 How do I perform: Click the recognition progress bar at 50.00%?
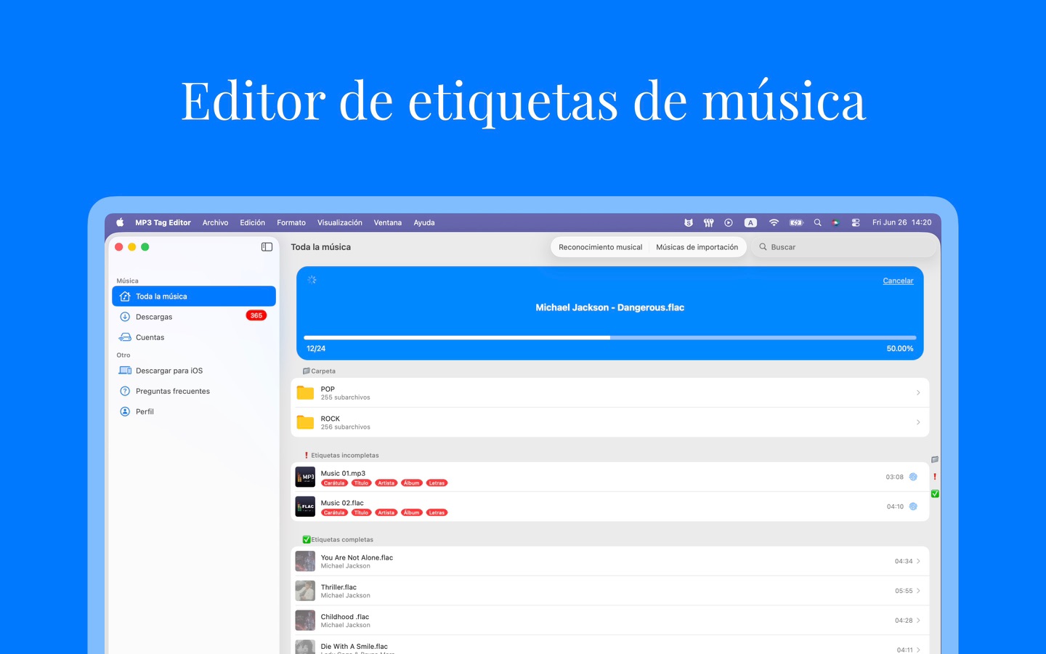click(x=610, y=338)
